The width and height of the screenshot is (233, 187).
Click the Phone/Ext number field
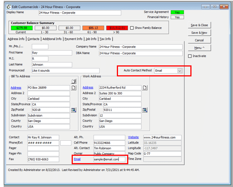[x=43, y=143]
